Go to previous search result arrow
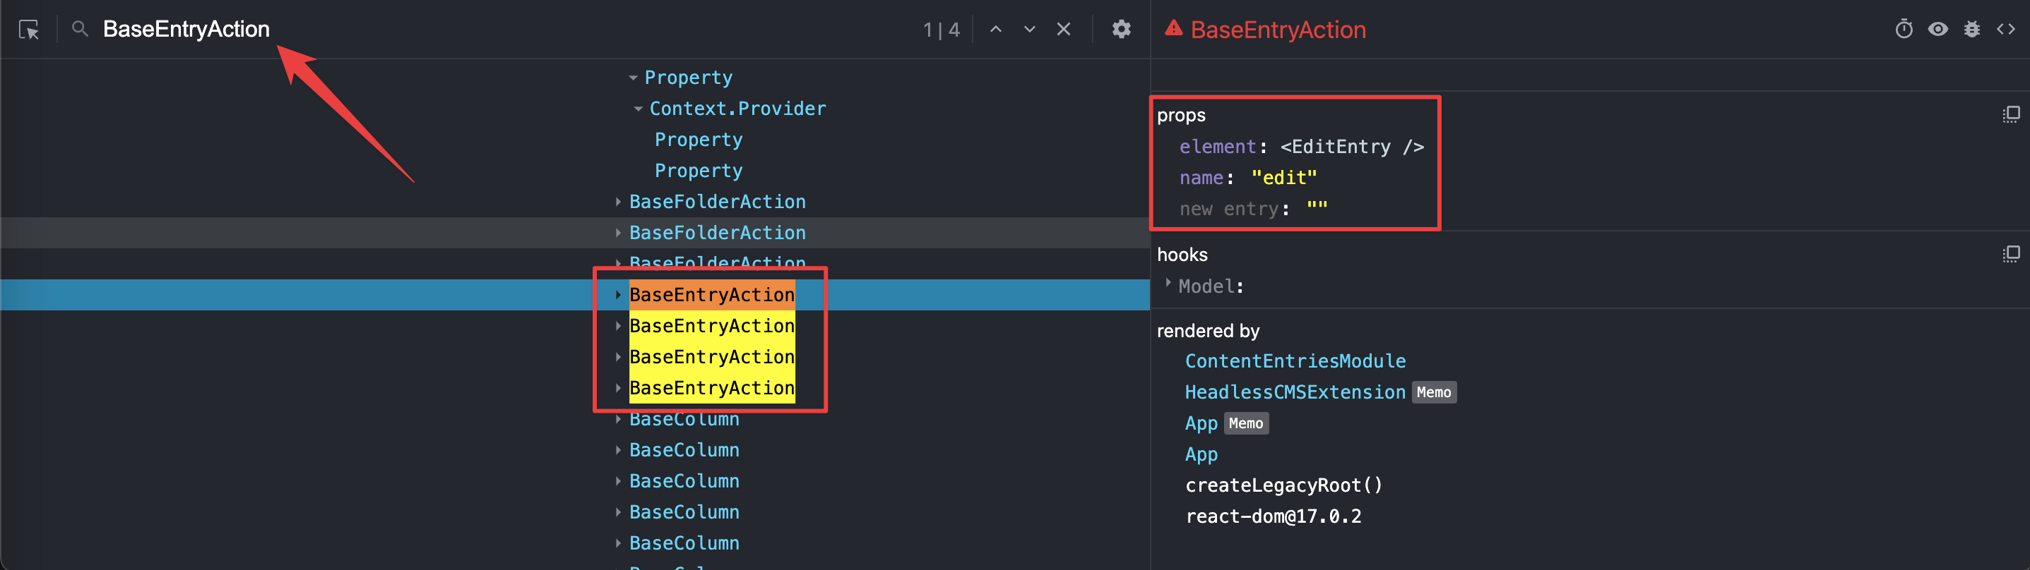Screen dimensions: 2030x570 coord(995,30)
